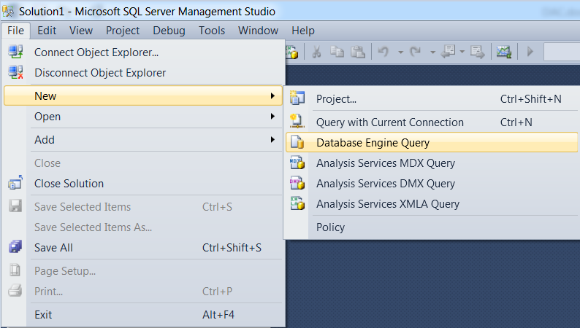Image resolution: width=580 pixels, height=328 pixels.
Task: Choose Policy in New submenu
Action: tap(431, 227)
